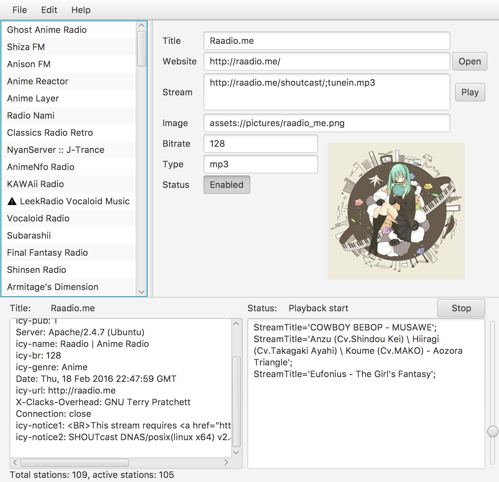This screenshot has width=499, height=482.
Task: Click the headers log scroll up arrow
Action: tap(236, 324)
